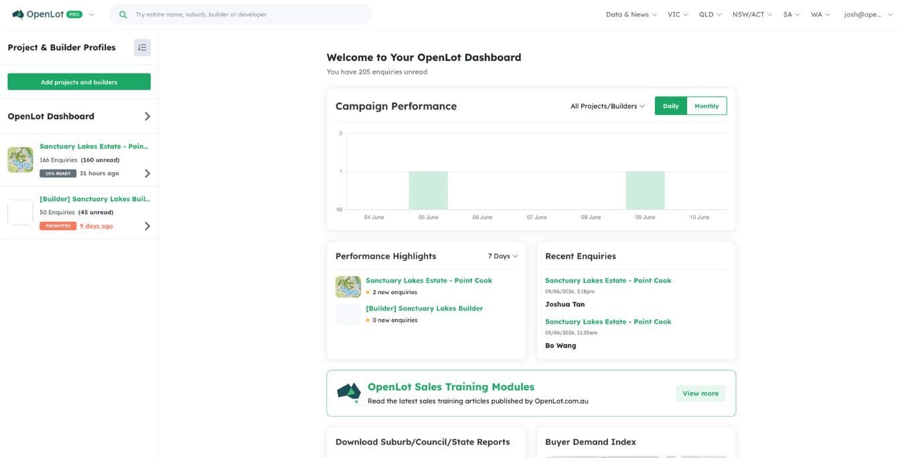Click the 09 June chart bar

[x=646, y=191]
